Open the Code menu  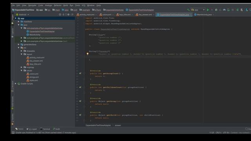pyautogui.click(x=41, y=5)
